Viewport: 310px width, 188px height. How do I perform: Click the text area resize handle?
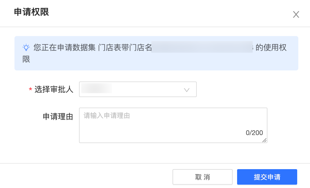tap(265, 140)
